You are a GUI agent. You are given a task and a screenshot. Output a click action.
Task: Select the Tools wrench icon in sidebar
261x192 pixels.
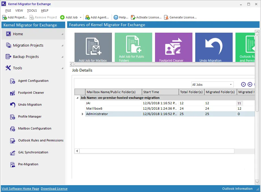(x=8, y=68)
